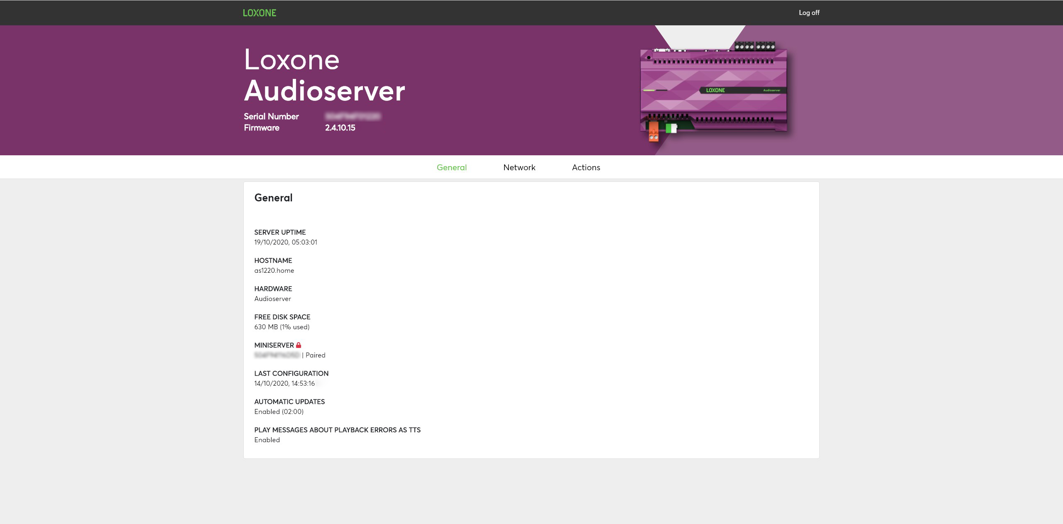1063x524 pixels.
Task: Click the orange power connector on device
Action: click(653, 132)
